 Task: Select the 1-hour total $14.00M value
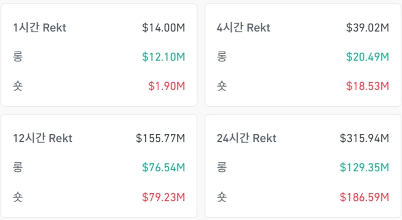(163, 28)
